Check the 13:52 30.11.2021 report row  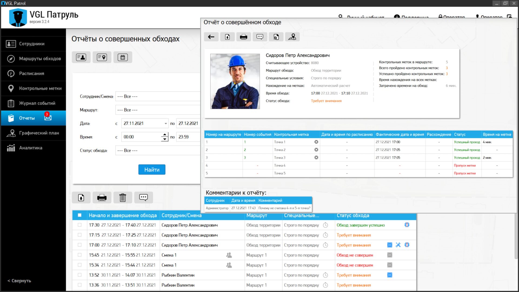click(79, 275)
